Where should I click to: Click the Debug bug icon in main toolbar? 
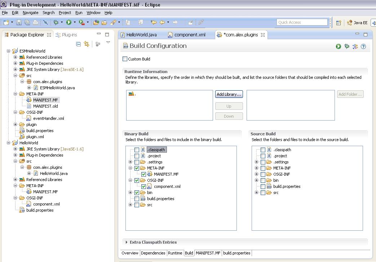point(56,23)
